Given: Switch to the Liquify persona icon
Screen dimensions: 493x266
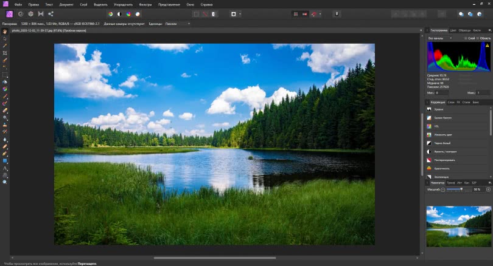Looking at the screenshot, I should coord(20,13).
